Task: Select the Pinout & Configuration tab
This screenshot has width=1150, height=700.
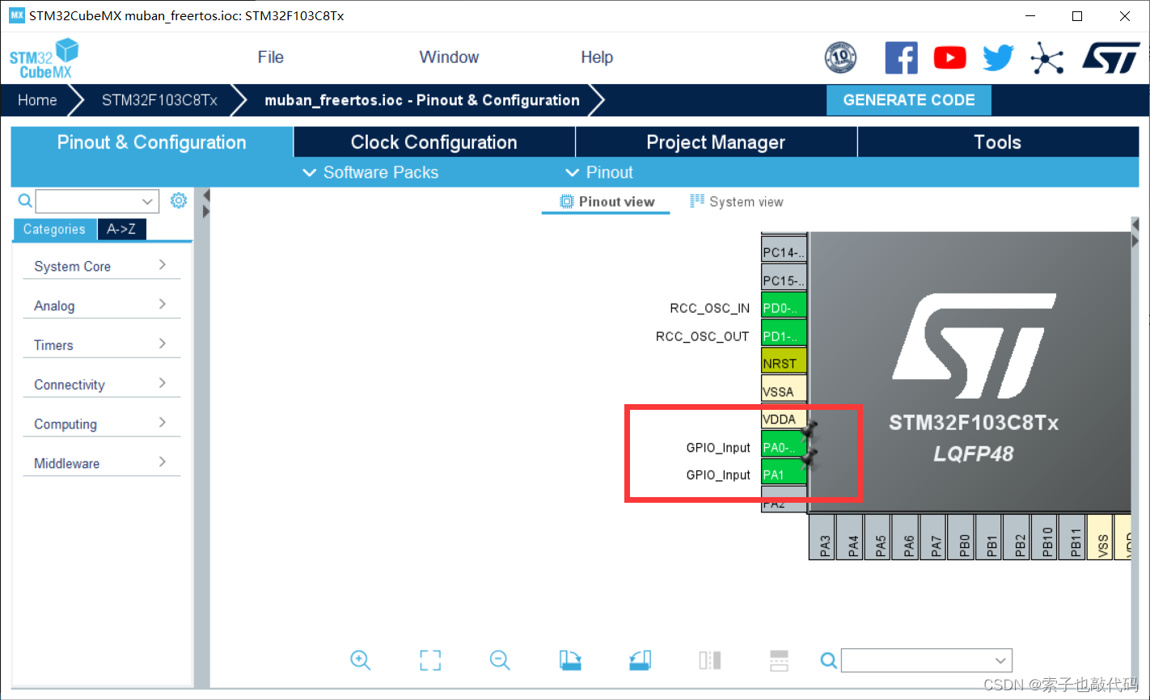Action: [152, 142]
